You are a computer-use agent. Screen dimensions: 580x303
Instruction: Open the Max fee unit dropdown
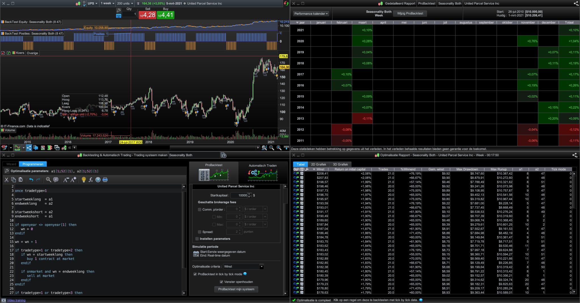255,224
